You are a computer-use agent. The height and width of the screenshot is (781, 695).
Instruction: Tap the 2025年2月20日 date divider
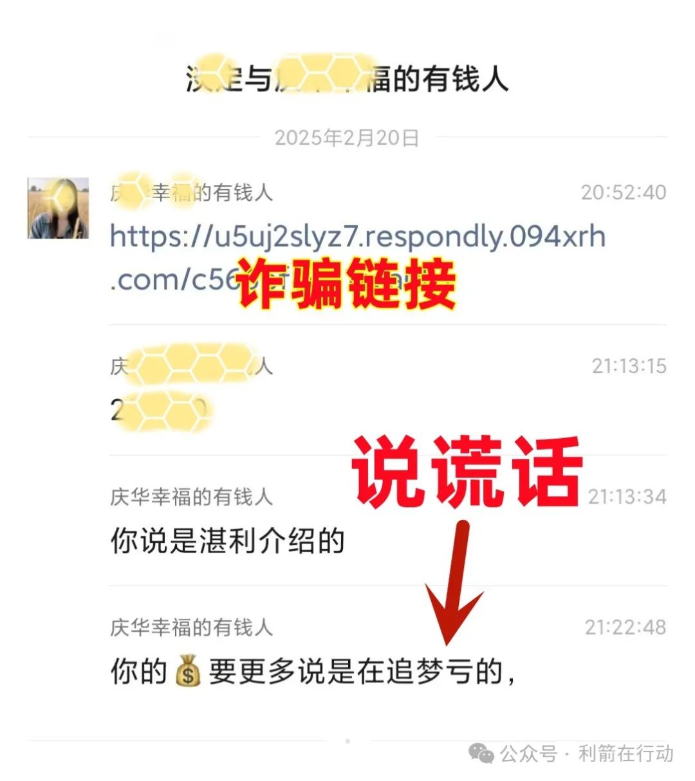point(347,138)
